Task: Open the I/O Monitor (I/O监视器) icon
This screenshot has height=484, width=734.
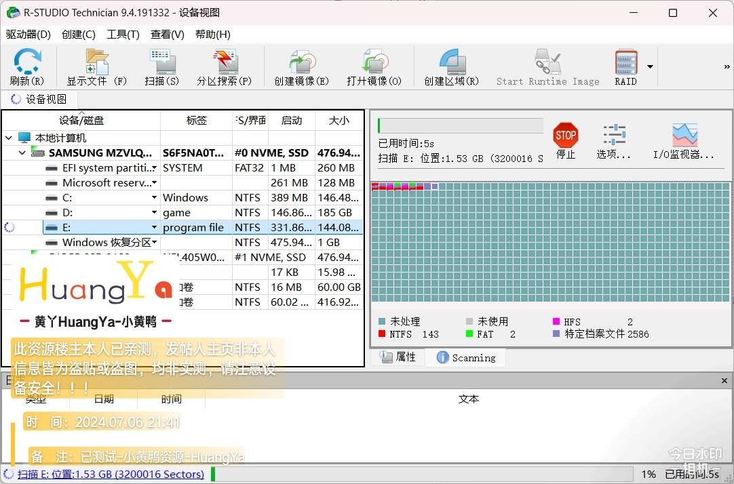Action: 684,140
